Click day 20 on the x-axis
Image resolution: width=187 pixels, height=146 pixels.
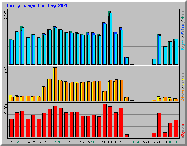coord(115,142)
